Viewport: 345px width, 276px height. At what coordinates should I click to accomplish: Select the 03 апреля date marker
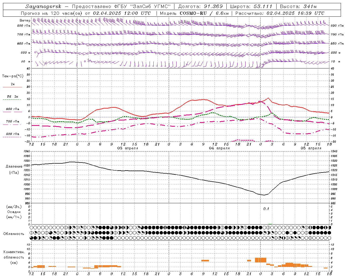pyautogui.click(x=128, y=148)
